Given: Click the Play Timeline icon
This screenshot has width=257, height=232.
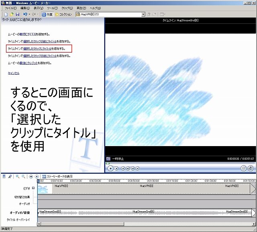Looking at the screenshot, I should pyautogui.click(x=37, y=177).
